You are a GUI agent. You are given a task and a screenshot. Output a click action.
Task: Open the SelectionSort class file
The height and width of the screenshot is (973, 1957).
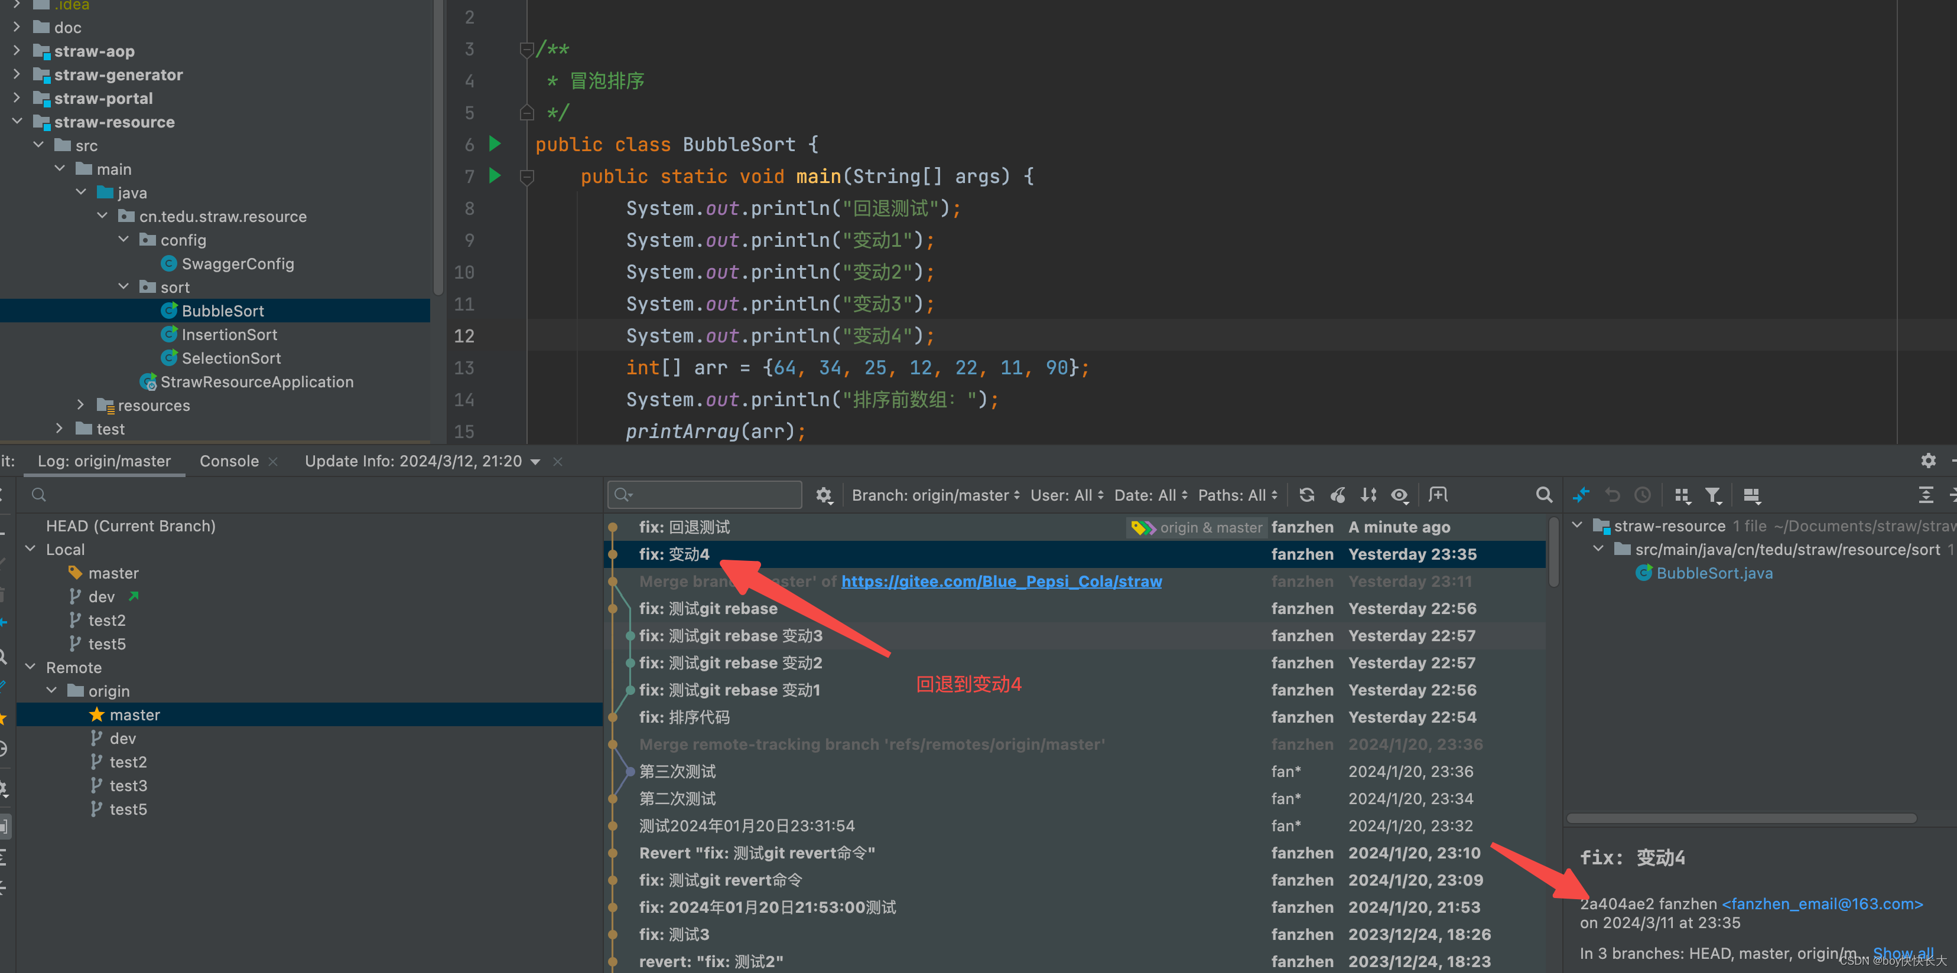231,358
